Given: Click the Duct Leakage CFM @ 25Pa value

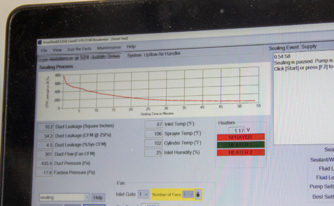Looking at the screenshot, I should pyautogui.click(x=45, y=136).
